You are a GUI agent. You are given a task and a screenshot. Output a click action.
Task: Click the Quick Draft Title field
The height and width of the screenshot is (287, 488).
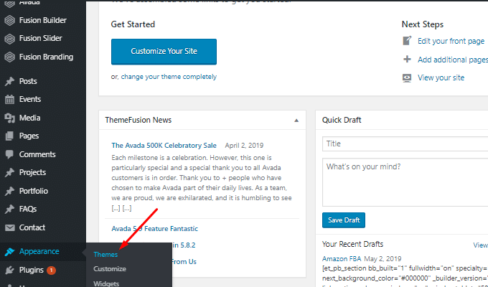pos(405,143)
